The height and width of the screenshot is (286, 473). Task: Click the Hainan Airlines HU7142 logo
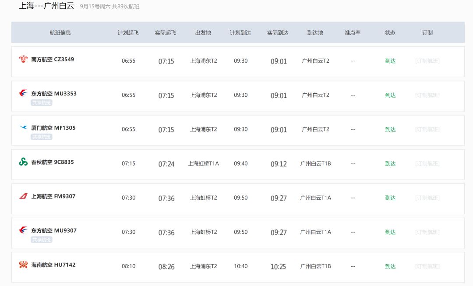[23, 265]
